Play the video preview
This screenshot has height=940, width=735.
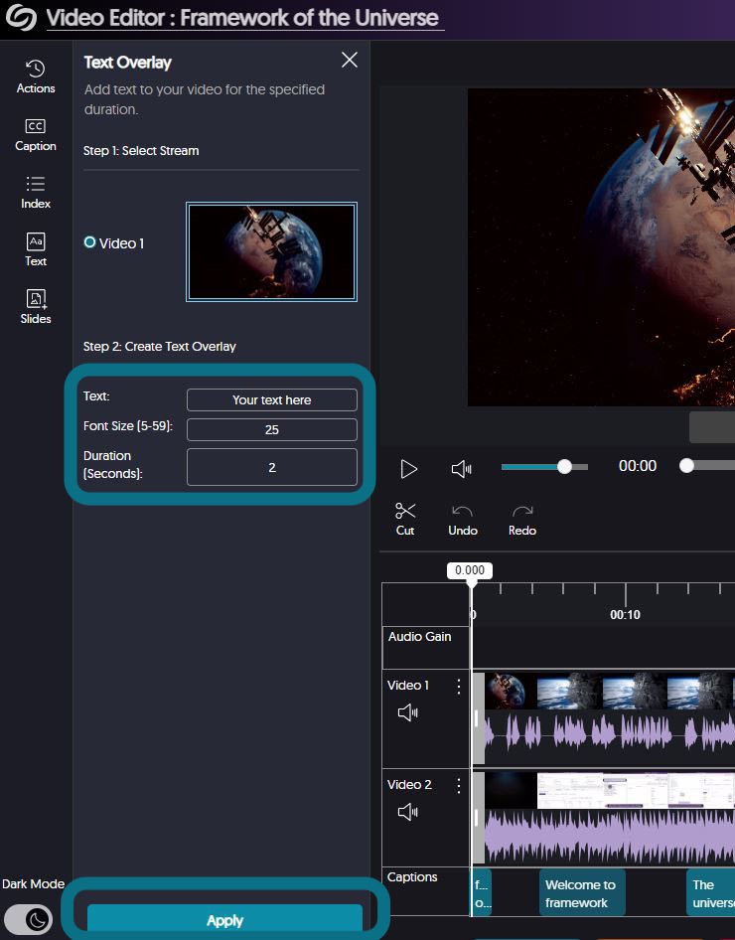pos(408,469)
